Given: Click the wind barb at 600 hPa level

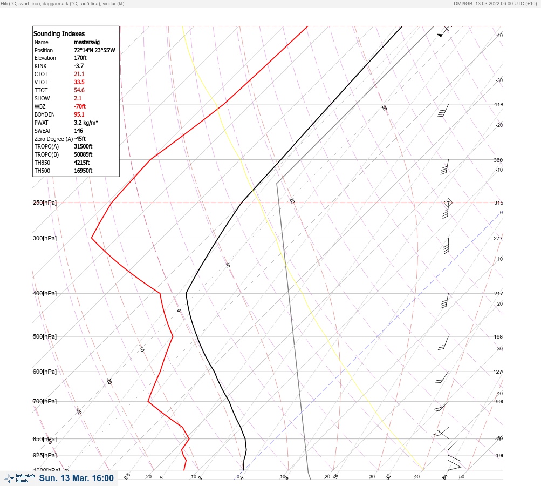Looking at the screenshot, I should (x=442, y=377).
